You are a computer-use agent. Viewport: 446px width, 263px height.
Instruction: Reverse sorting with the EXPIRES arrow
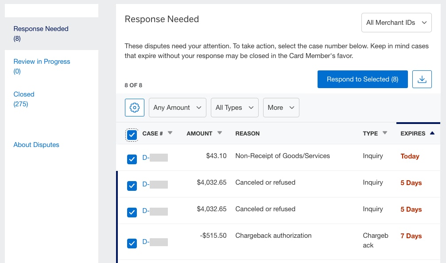[433, 133]
